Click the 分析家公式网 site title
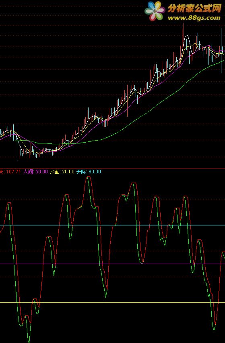225x343 pixels. pyautogui.click(x=194, y=8)
